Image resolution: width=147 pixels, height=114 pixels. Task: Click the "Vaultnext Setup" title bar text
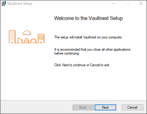[20, 3]
